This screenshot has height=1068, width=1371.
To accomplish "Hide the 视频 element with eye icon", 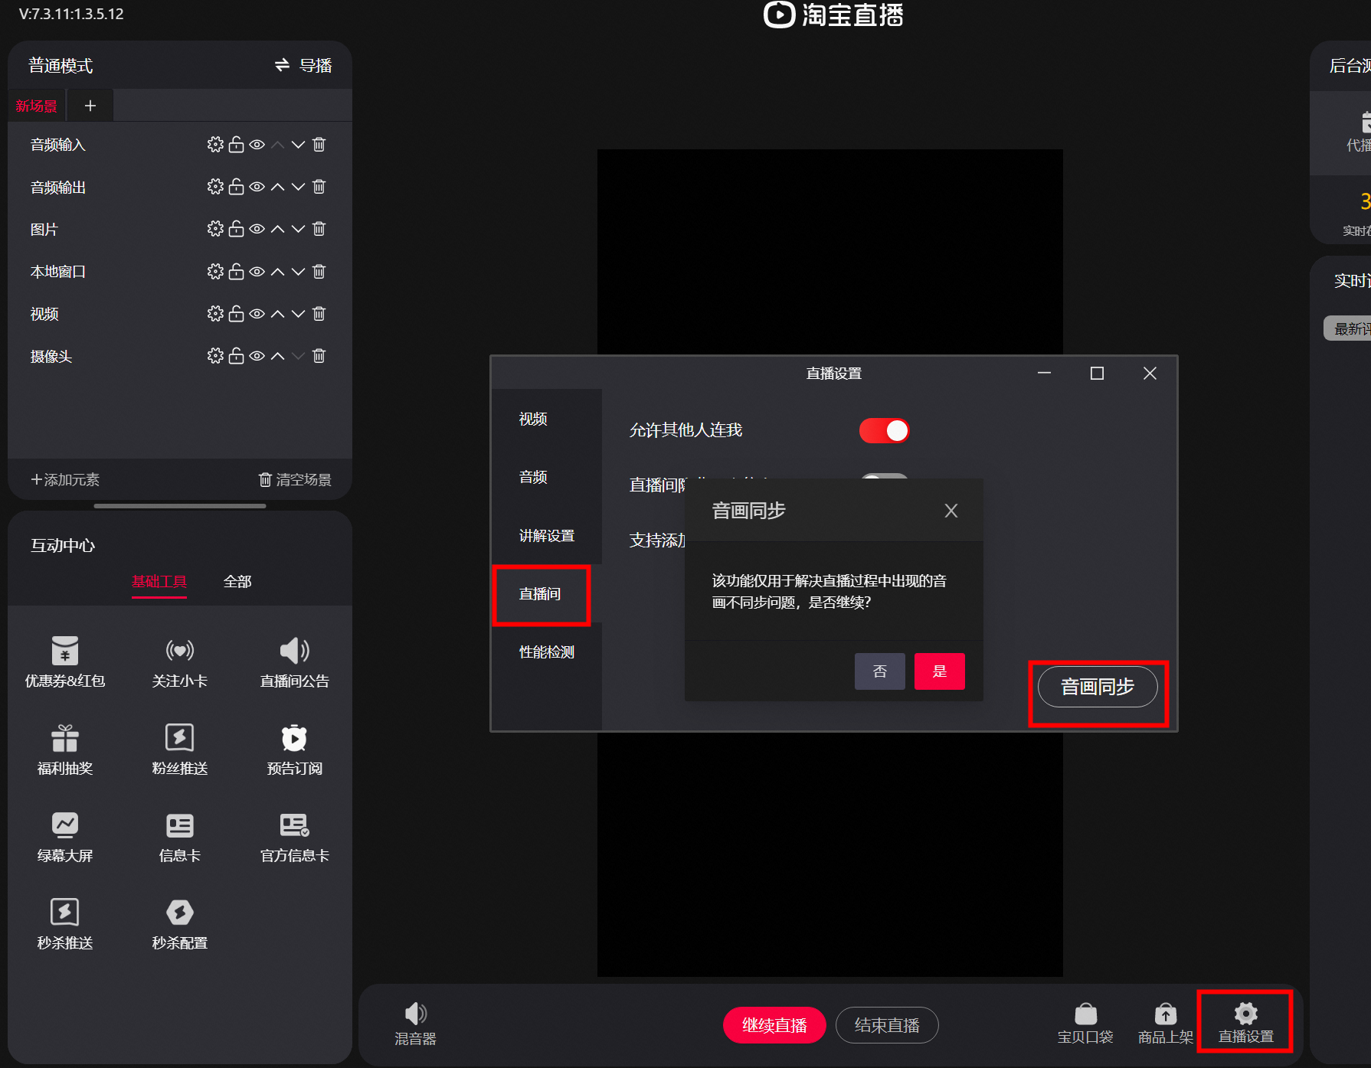I will (257, 314).
